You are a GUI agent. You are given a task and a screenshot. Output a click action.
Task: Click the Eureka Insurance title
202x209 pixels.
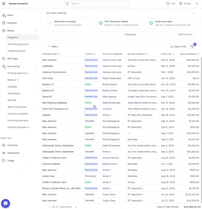[x=18, y=4]
